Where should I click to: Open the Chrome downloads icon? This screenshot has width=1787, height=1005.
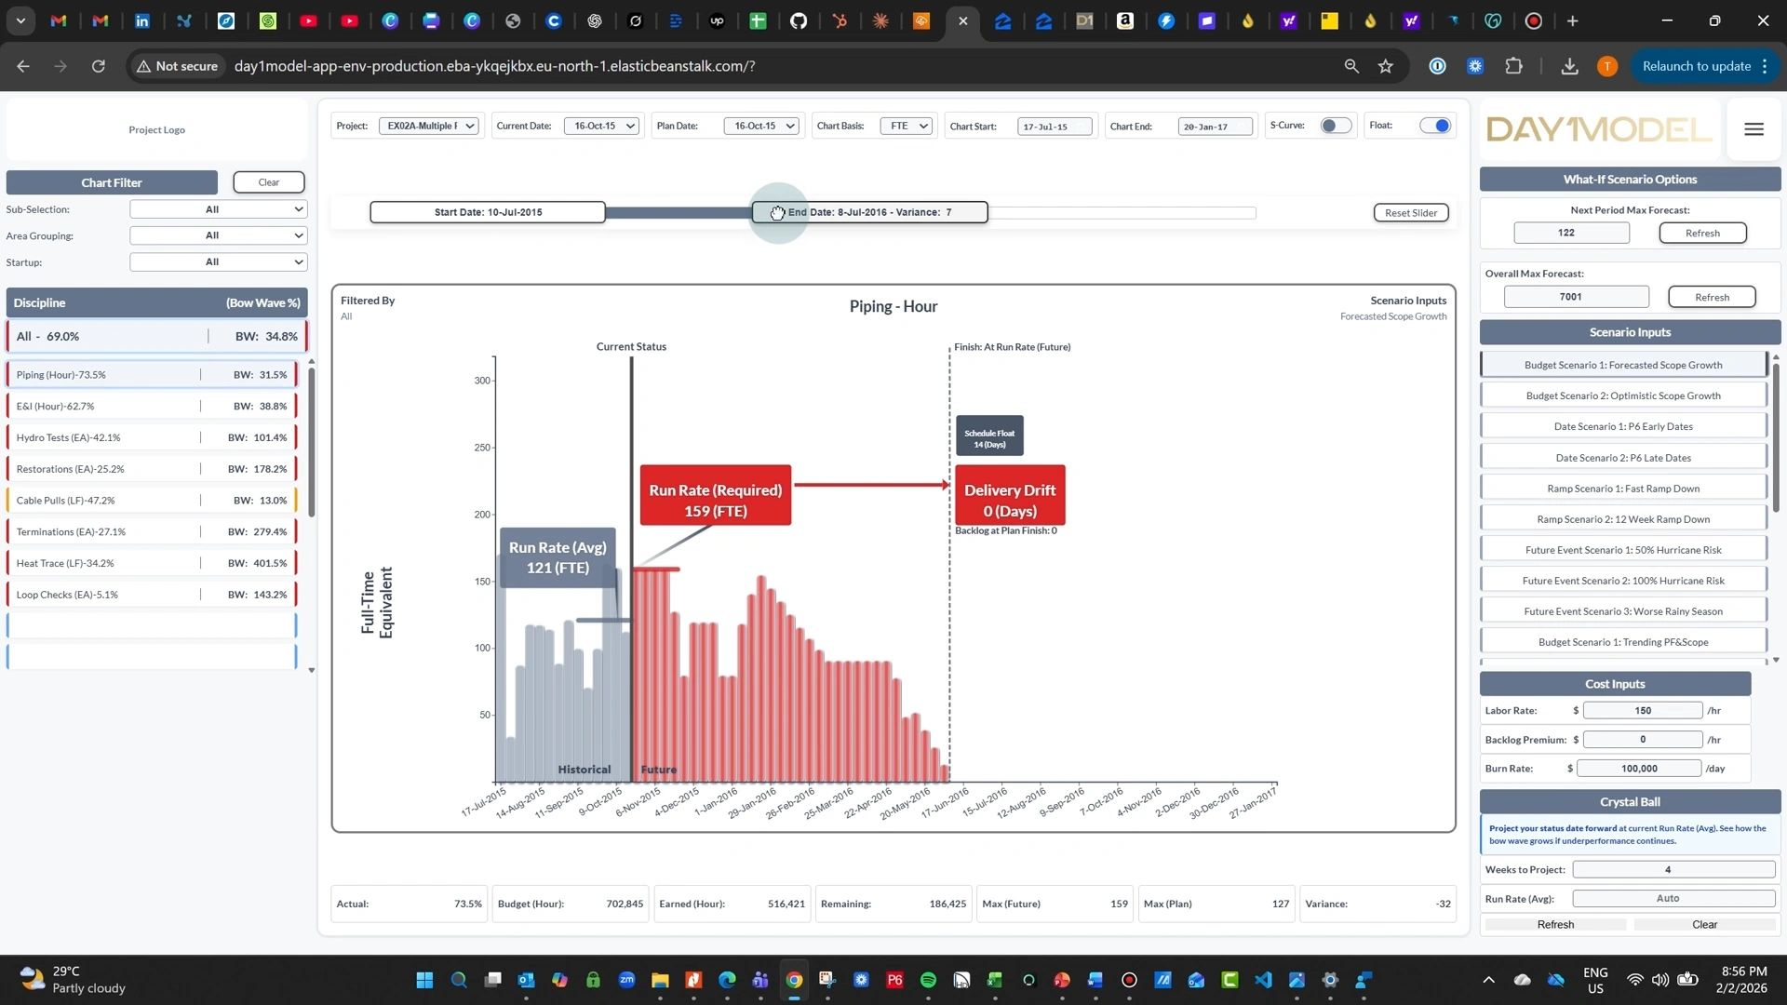coord(1569,66)
